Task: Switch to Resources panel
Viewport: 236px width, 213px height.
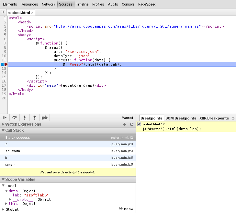Action: (x=29, y=4)
